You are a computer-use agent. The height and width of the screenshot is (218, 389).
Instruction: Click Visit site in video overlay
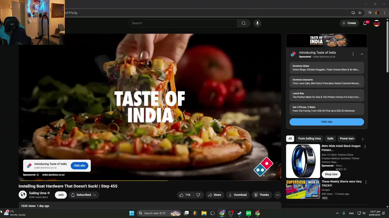pyautogui.click(x=79, y=166)
